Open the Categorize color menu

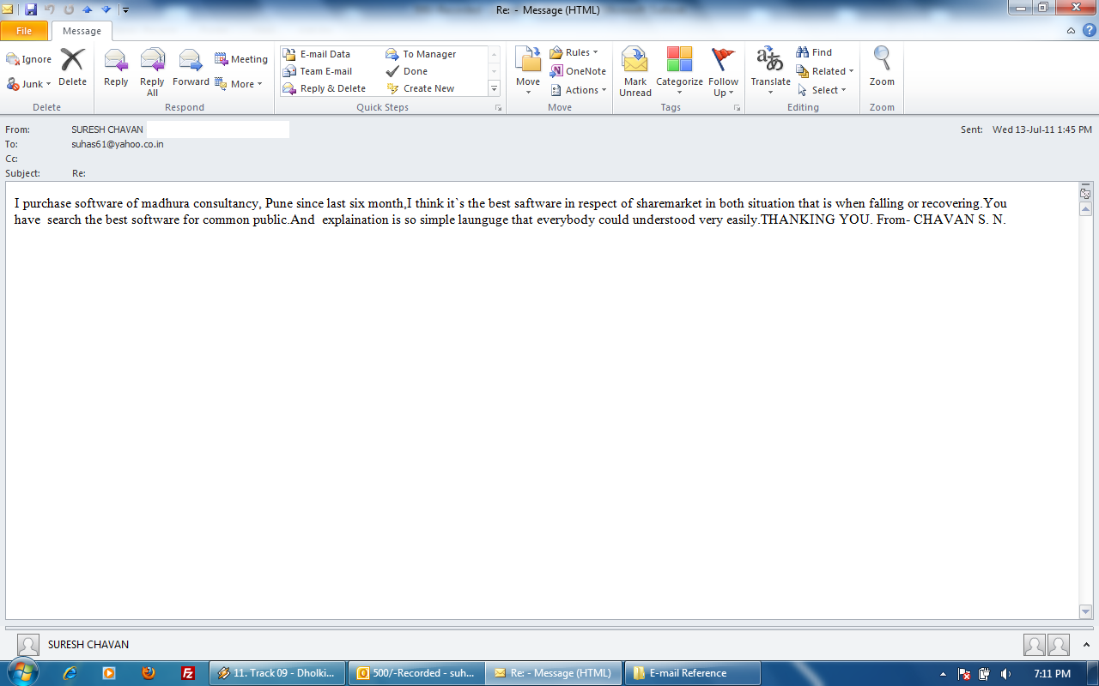click(679, 72)
